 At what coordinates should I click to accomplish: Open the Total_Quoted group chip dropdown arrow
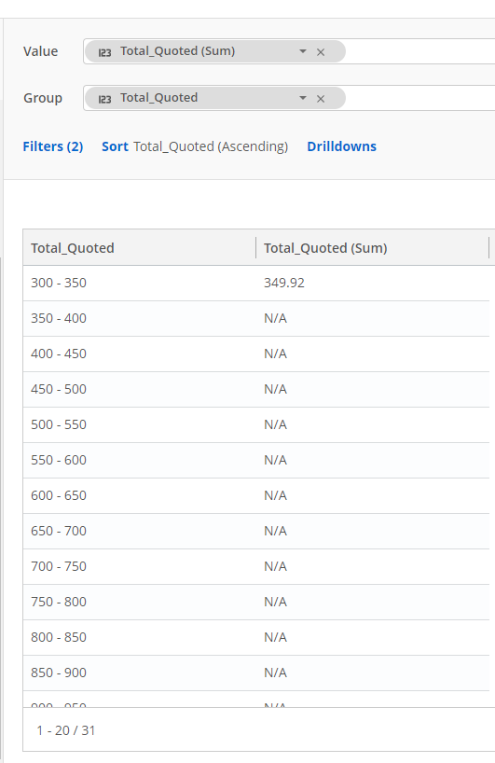tap(303, 98)
